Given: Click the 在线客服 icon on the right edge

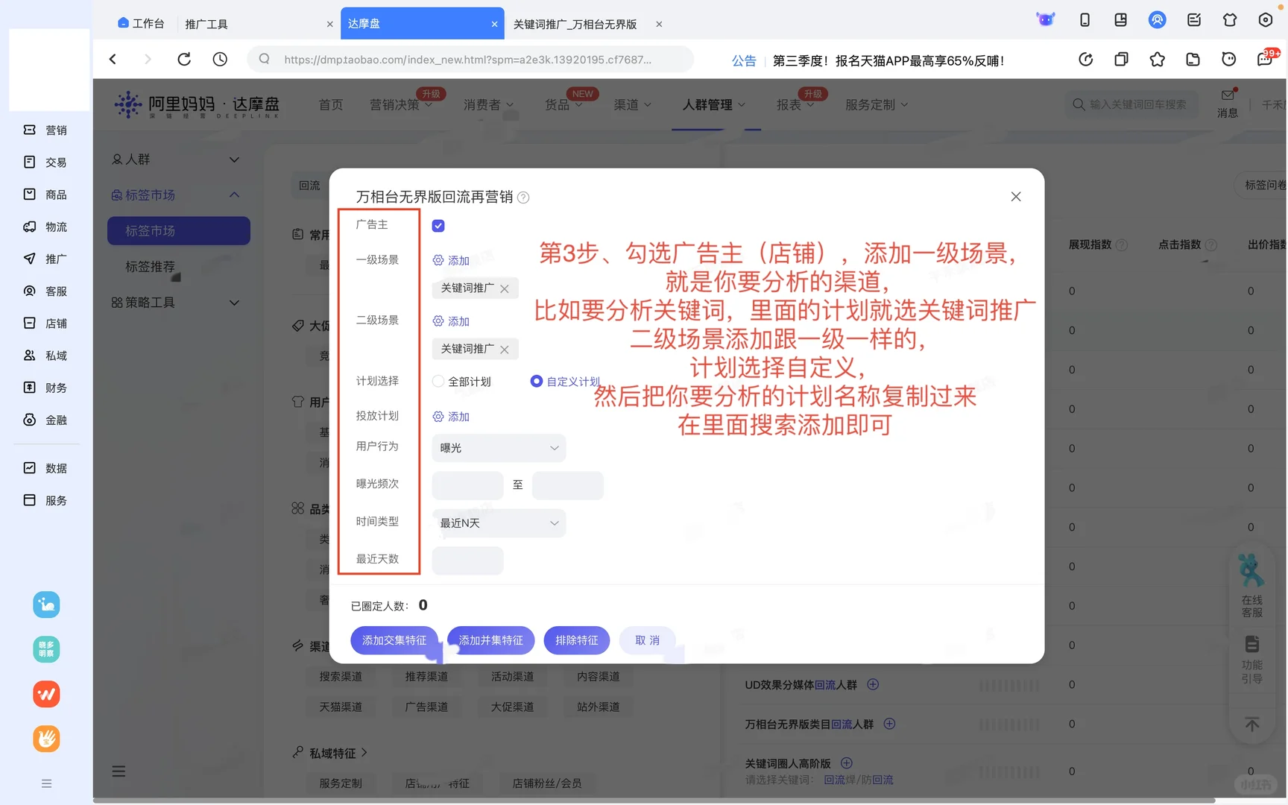Looking at the screenshot, I should pos(1251,572).
